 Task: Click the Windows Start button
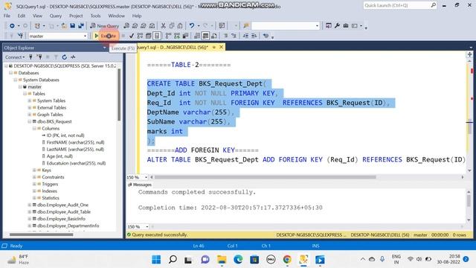tap(156, 260)
